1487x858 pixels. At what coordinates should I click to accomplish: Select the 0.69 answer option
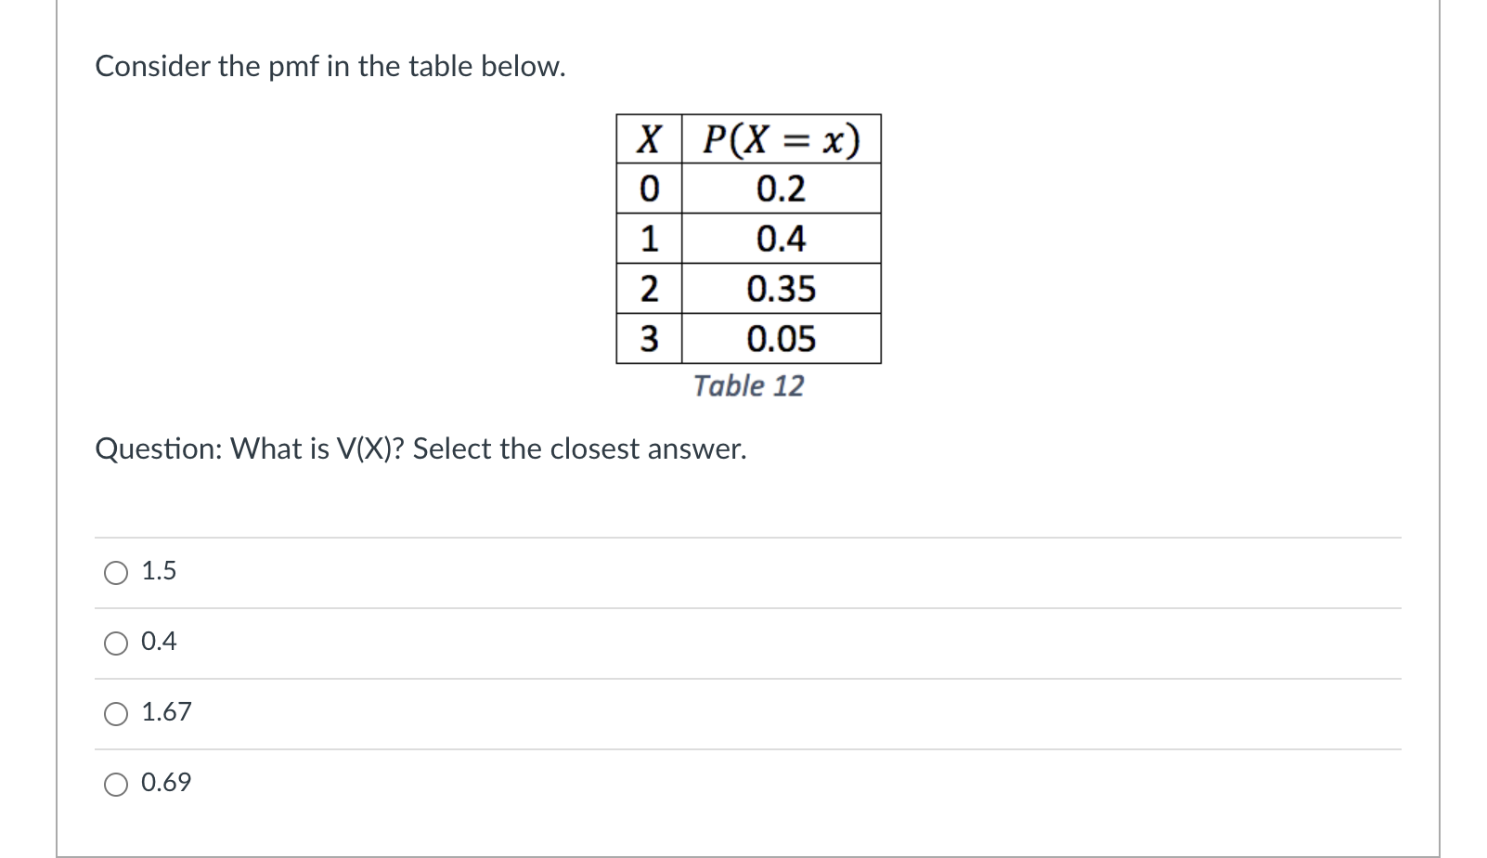(165, 783)
